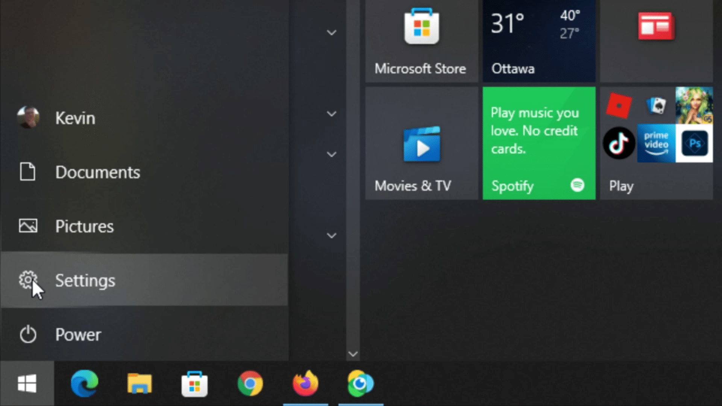
Task: Select Documents in the Start menu
Action: click(144, 172)
